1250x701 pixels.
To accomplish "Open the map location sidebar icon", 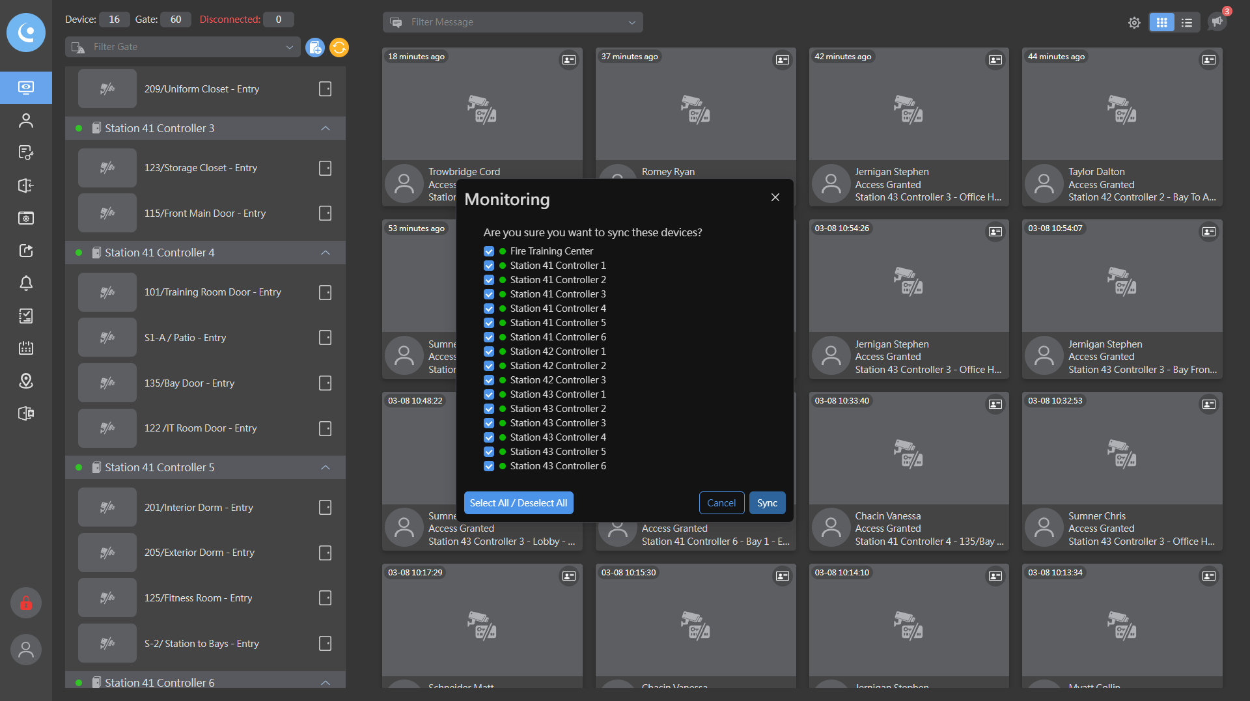I will 26,381.
